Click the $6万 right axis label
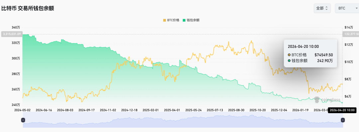 click(348, 96)
